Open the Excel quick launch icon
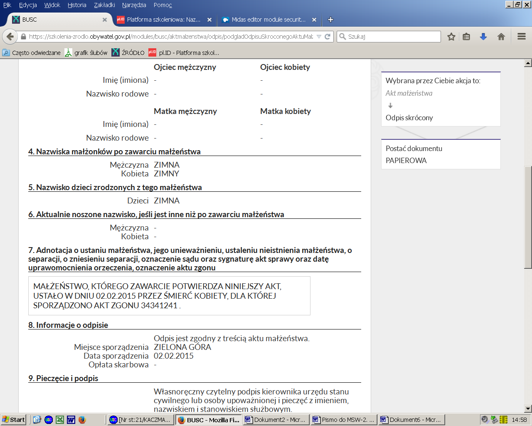 point(60,420)
